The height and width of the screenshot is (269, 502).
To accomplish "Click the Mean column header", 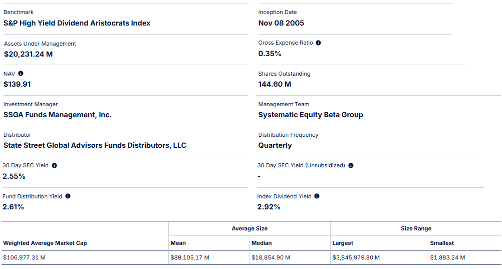I will [x=178, y=243].
